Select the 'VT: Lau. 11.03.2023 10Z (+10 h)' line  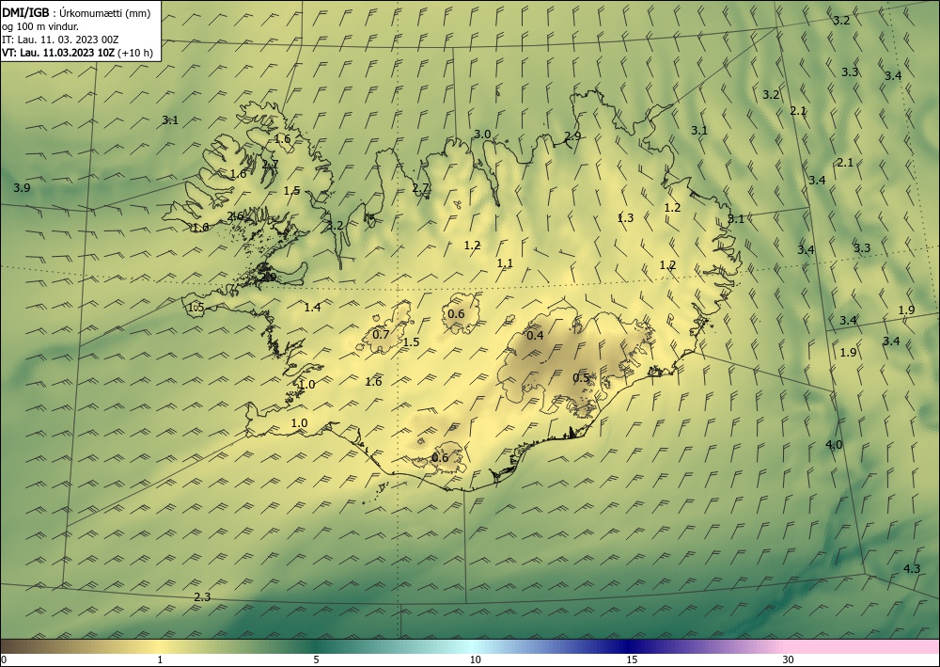click(77, 53)
